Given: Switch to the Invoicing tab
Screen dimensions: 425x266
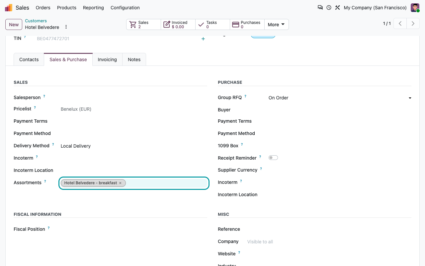Looking at the screenshot, I should [107, 60].
